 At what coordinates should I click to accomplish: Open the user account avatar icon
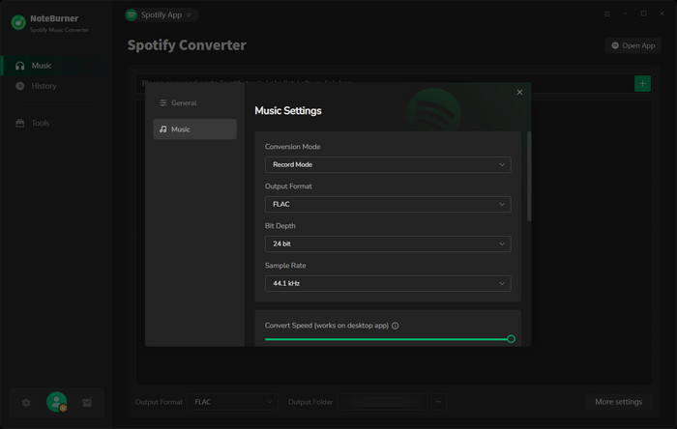pyautogui.click(x=57, y=402)
